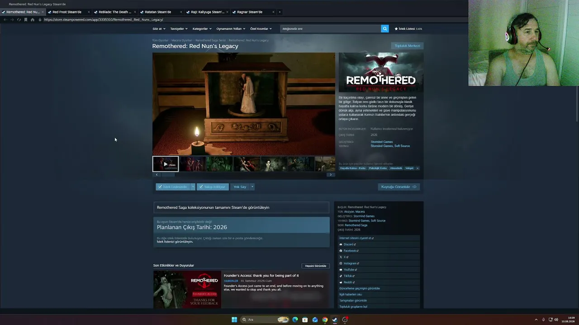The width and height of the screenshot is (579, 325).
Task: Open the Göz at dropdown menu
Action: click(x=159, y=28)
